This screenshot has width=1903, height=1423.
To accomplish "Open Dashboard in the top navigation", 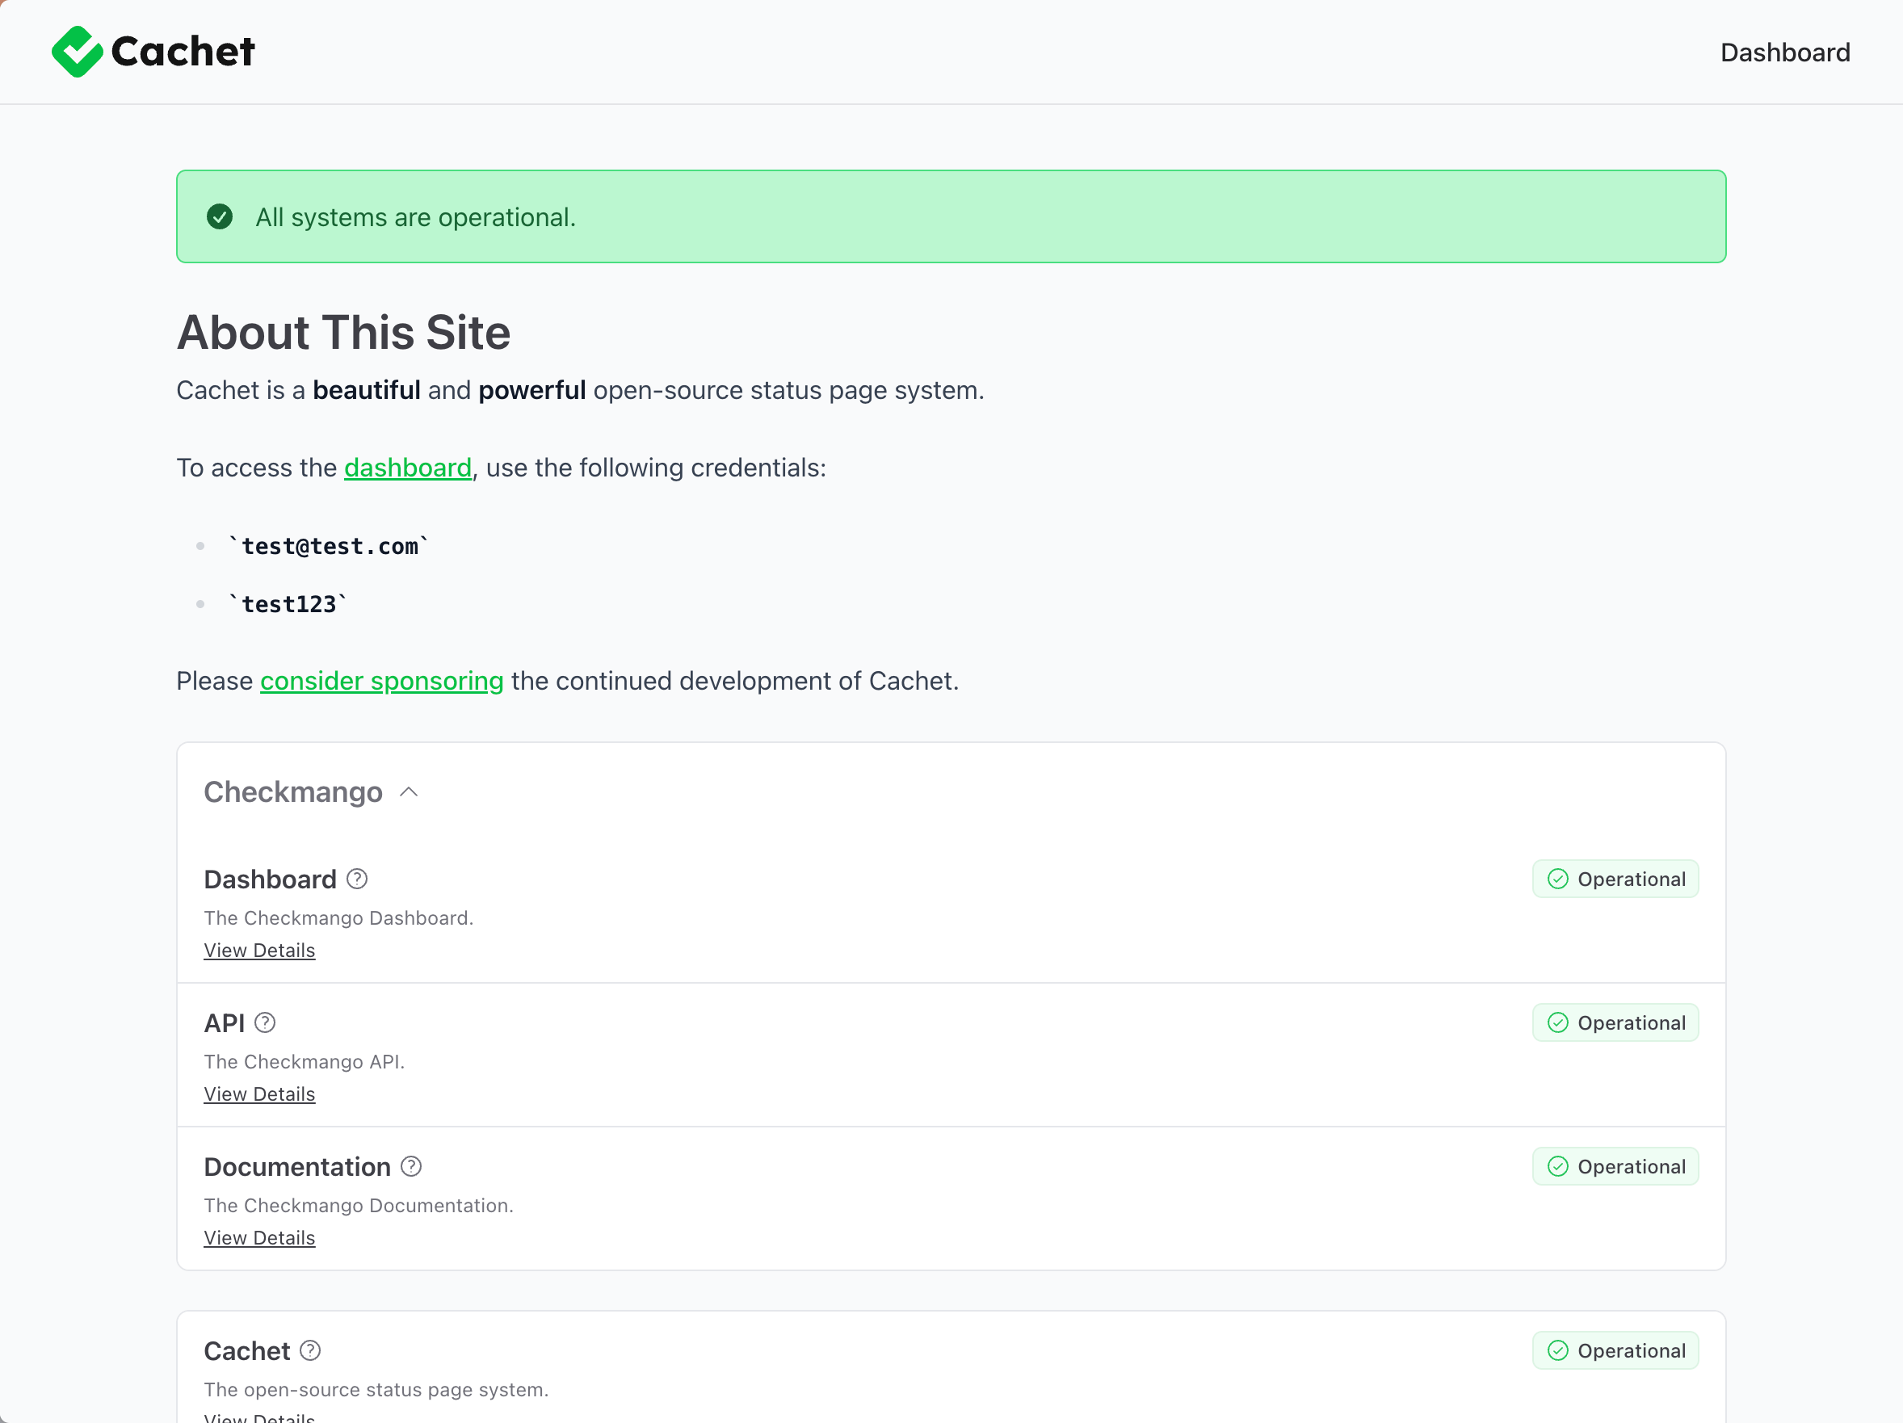I will 1784,52.
